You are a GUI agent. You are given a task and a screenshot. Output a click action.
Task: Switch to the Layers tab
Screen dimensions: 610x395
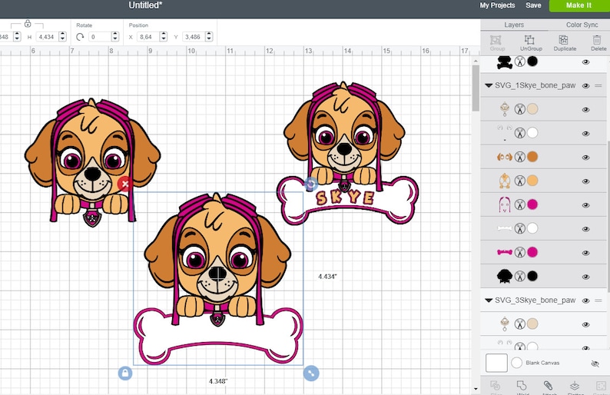click(x=514, y=25)
